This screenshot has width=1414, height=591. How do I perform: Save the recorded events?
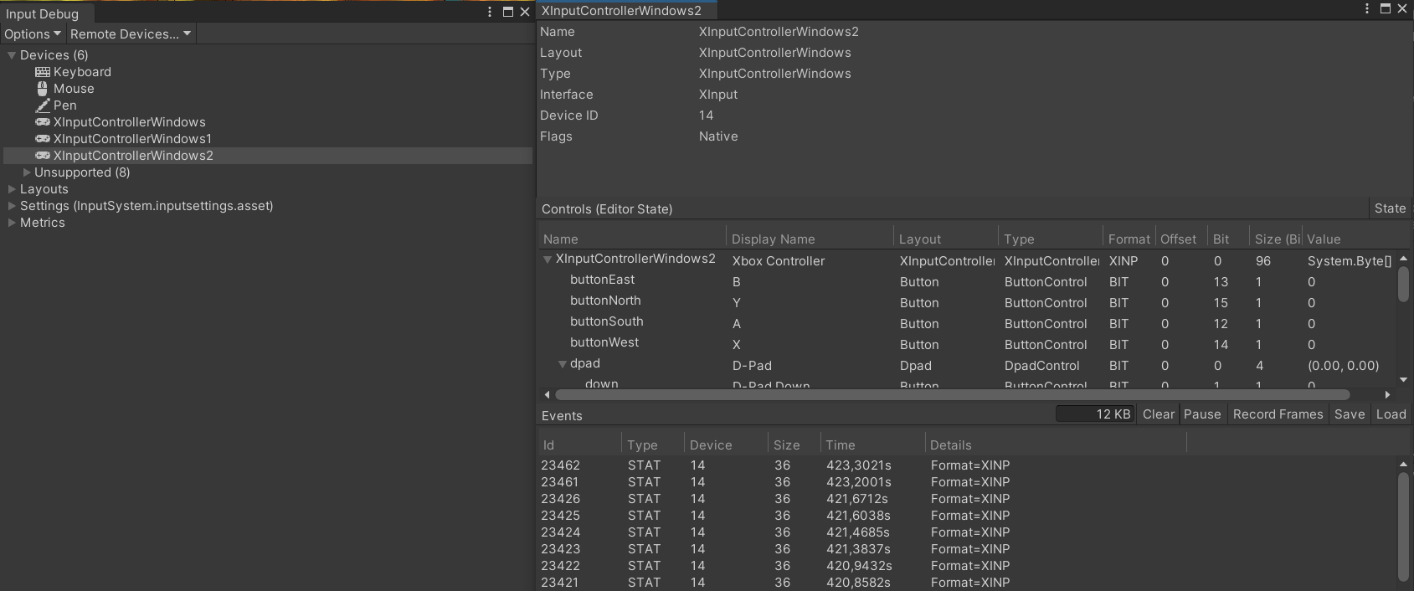point(1349,414)
